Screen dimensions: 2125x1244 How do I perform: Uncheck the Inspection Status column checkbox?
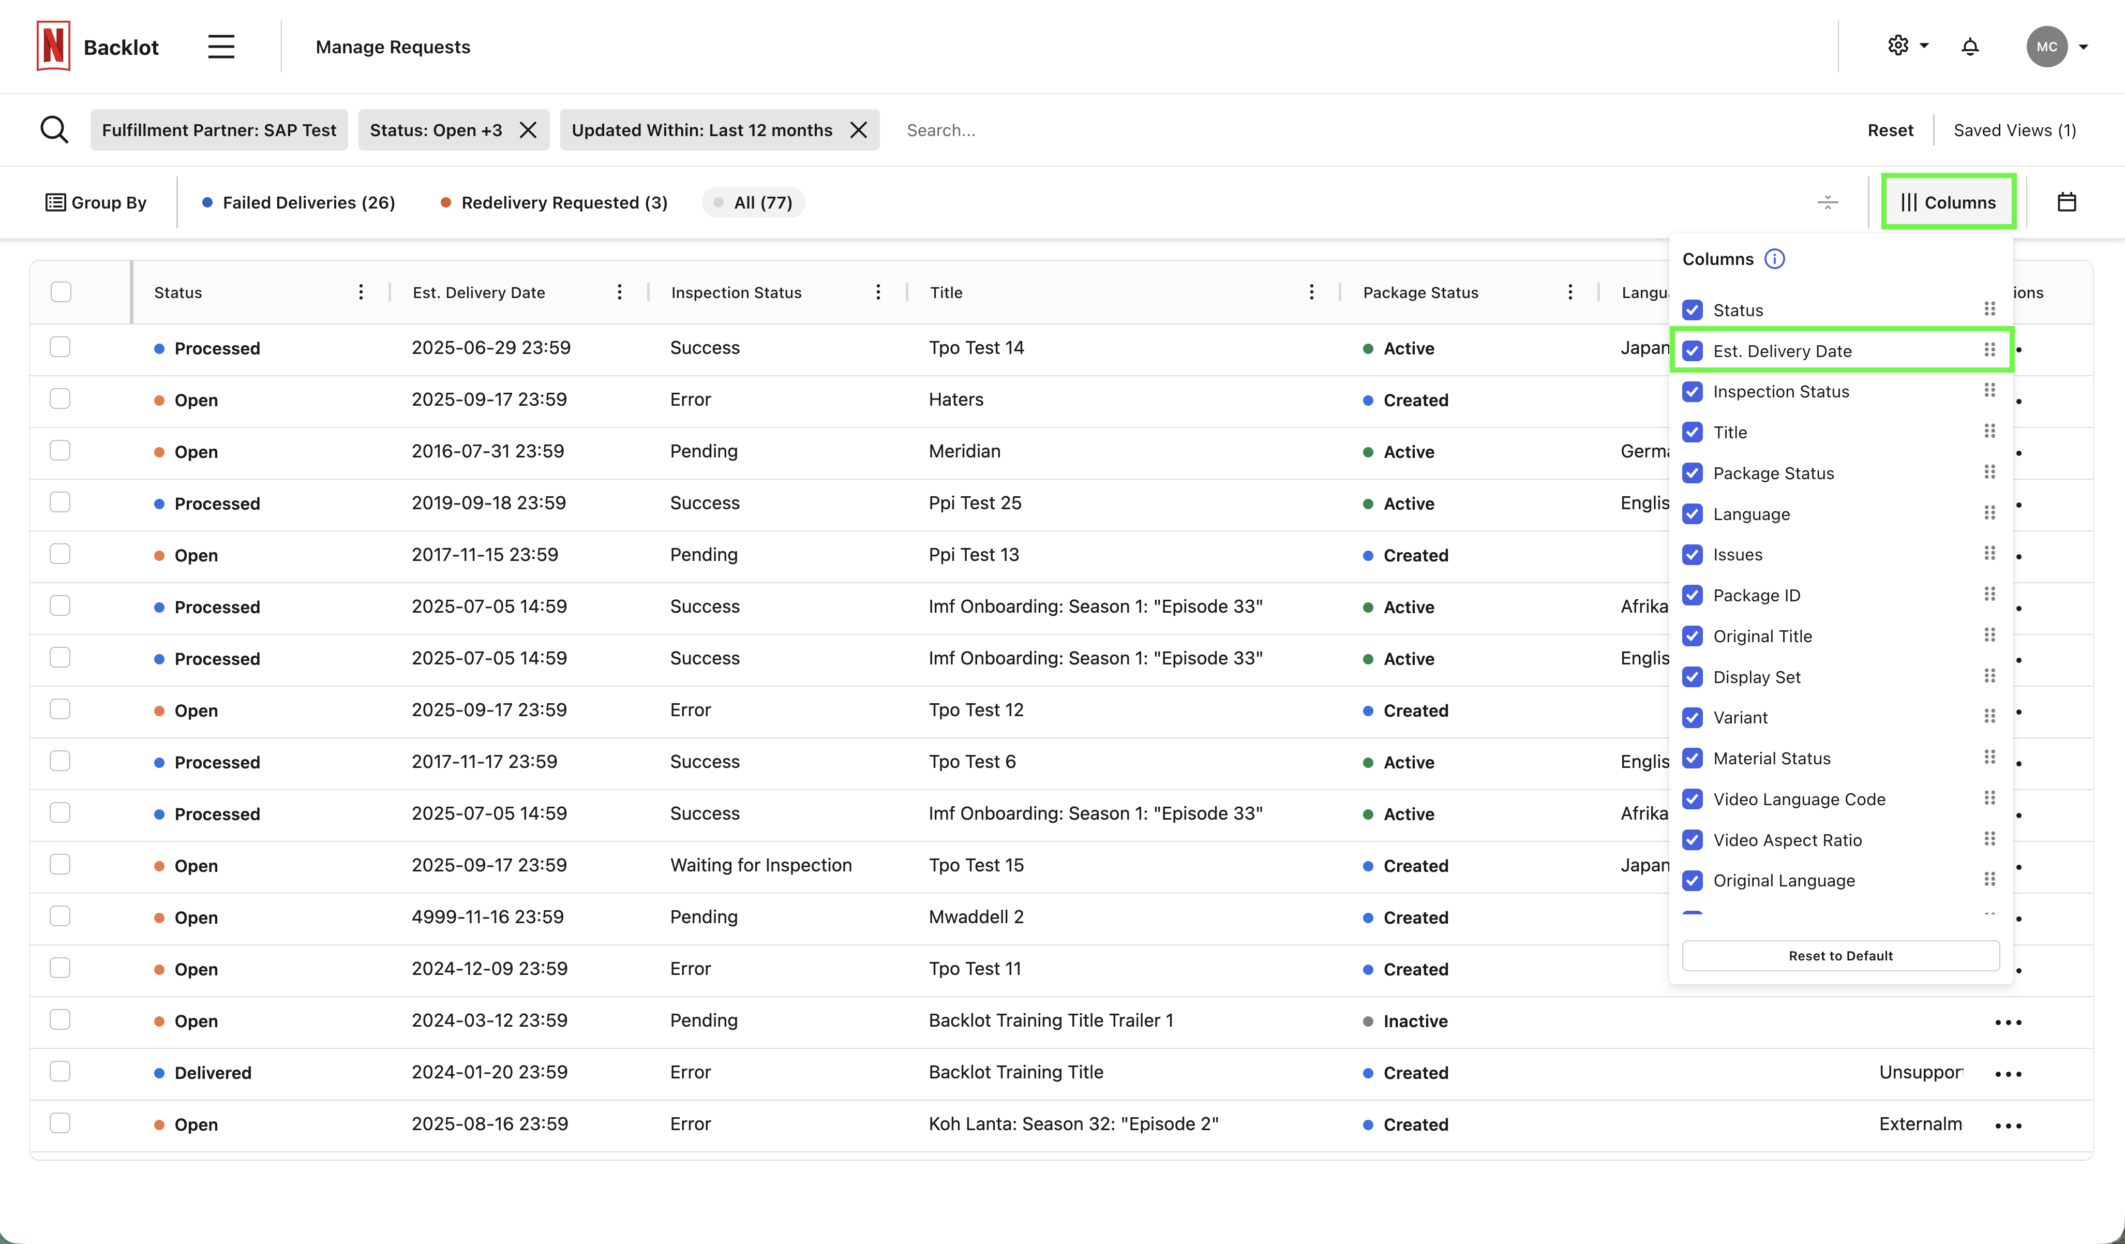point(1693,391)
